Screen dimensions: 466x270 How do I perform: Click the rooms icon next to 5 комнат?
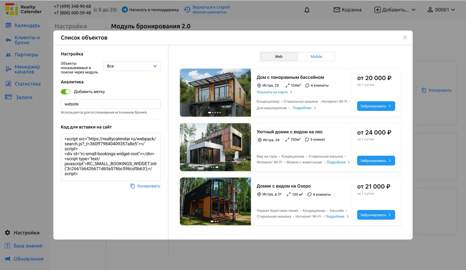click(307, 140)
